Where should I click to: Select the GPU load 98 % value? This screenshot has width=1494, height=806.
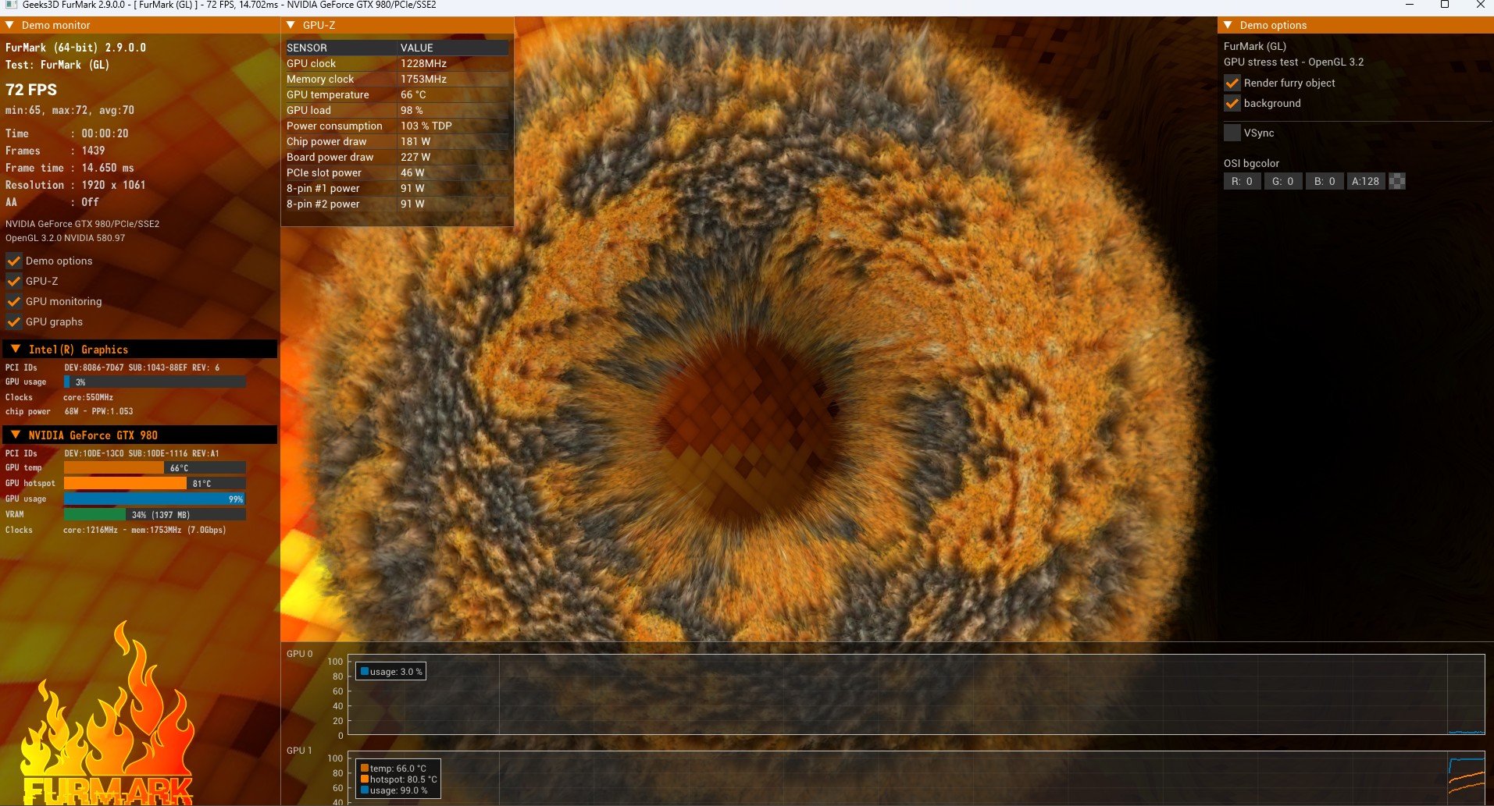412,110
